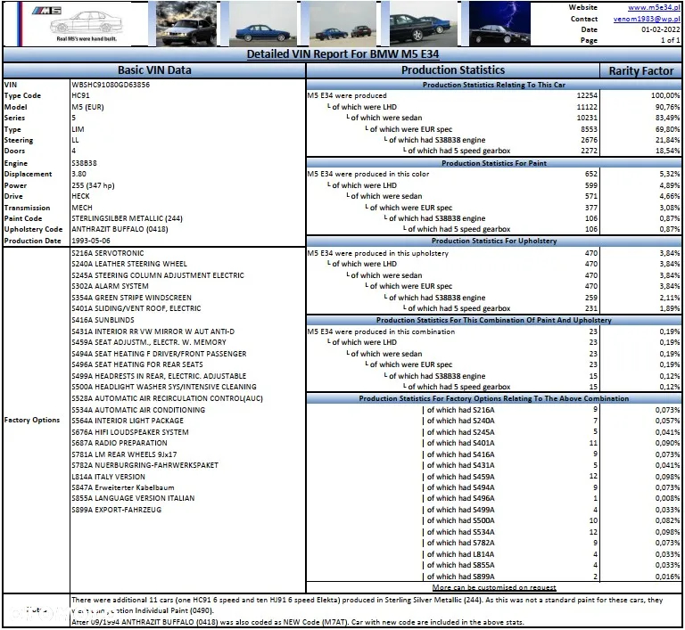685x630 pixels.
Task: Select the 'Production Statistics' header
Action: tap(452, 70)
